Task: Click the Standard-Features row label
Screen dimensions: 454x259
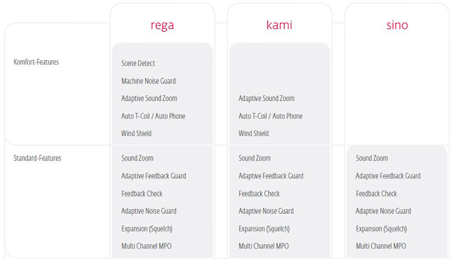Action: pos(38,158)
